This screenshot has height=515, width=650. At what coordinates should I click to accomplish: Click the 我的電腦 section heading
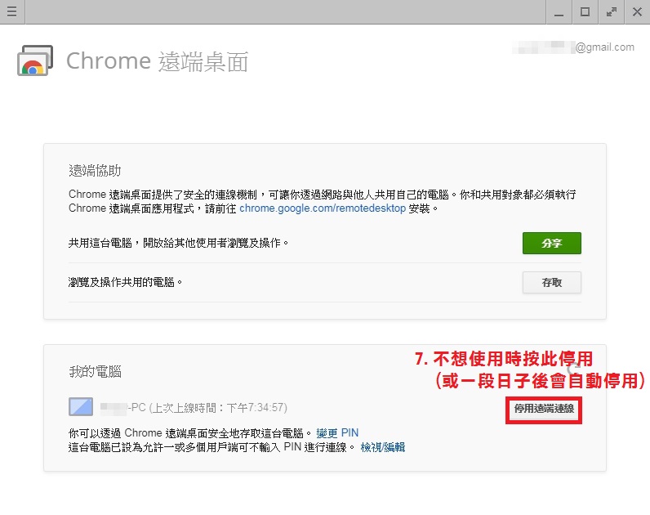95,371
